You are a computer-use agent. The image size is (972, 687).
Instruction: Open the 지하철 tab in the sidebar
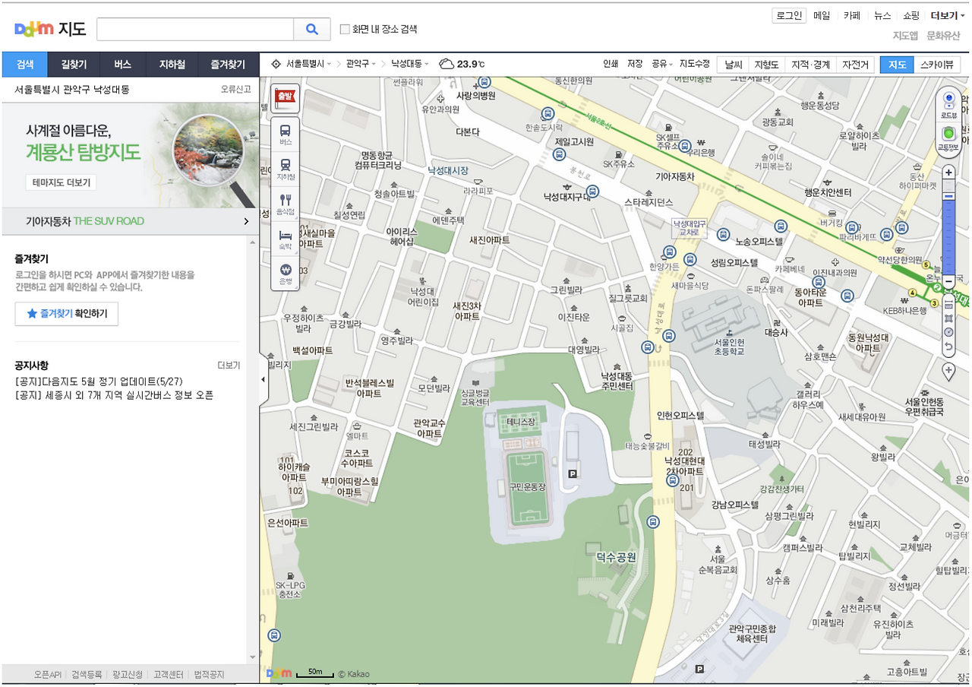click(x=172, y=65)
